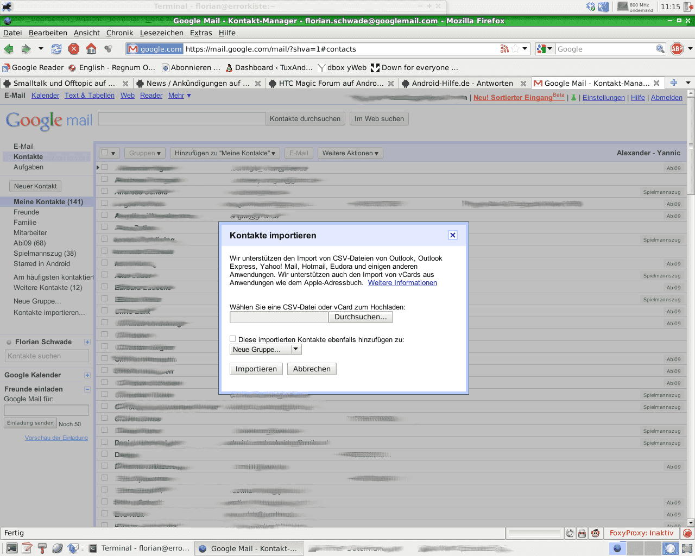The image size is (695, 556).
Task: Click the Einstellungen link
Action: pyautogui.click(x=604, y=98)
